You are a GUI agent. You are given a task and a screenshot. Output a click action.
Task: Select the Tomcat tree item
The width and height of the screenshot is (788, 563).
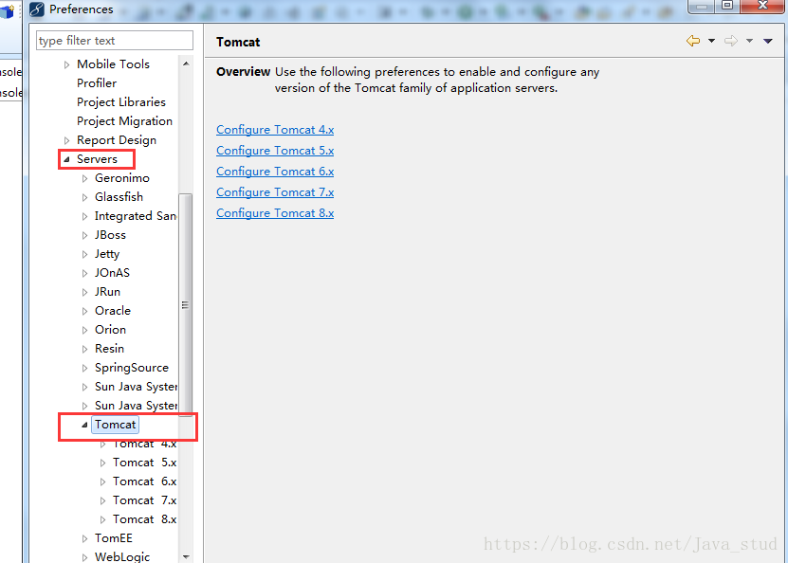115,425
